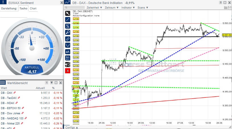Click the pencil icon next to DB - Dow Jones
This screenshot has width=232, height=129.
(22, 113)
